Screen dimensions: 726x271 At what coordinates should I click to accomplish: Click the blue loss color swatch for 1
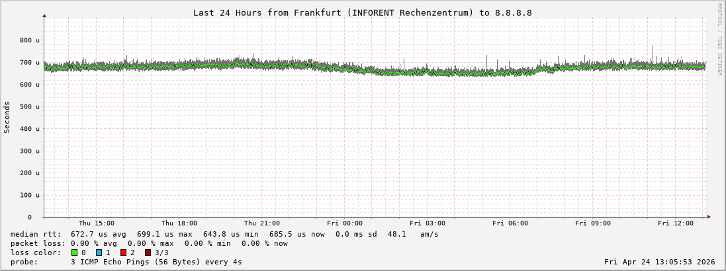[99, 252]
